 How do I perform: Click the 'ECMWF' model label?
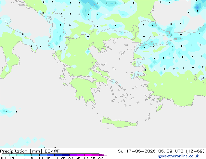52,151
